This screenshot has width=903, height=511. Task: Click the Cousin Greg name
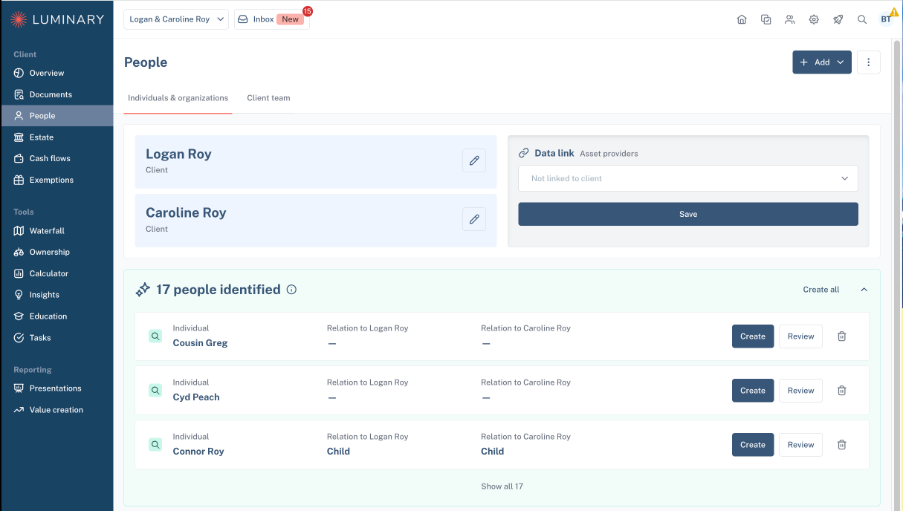[x=200, y=343]
